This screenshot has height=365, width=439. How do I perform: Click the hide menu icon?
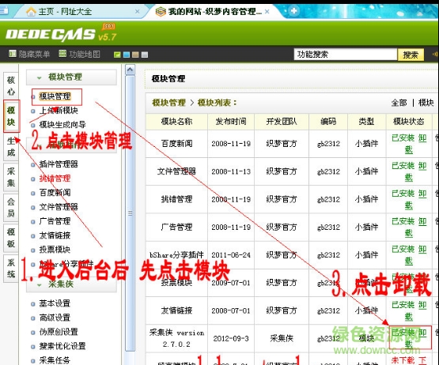[x=13, y=54]
